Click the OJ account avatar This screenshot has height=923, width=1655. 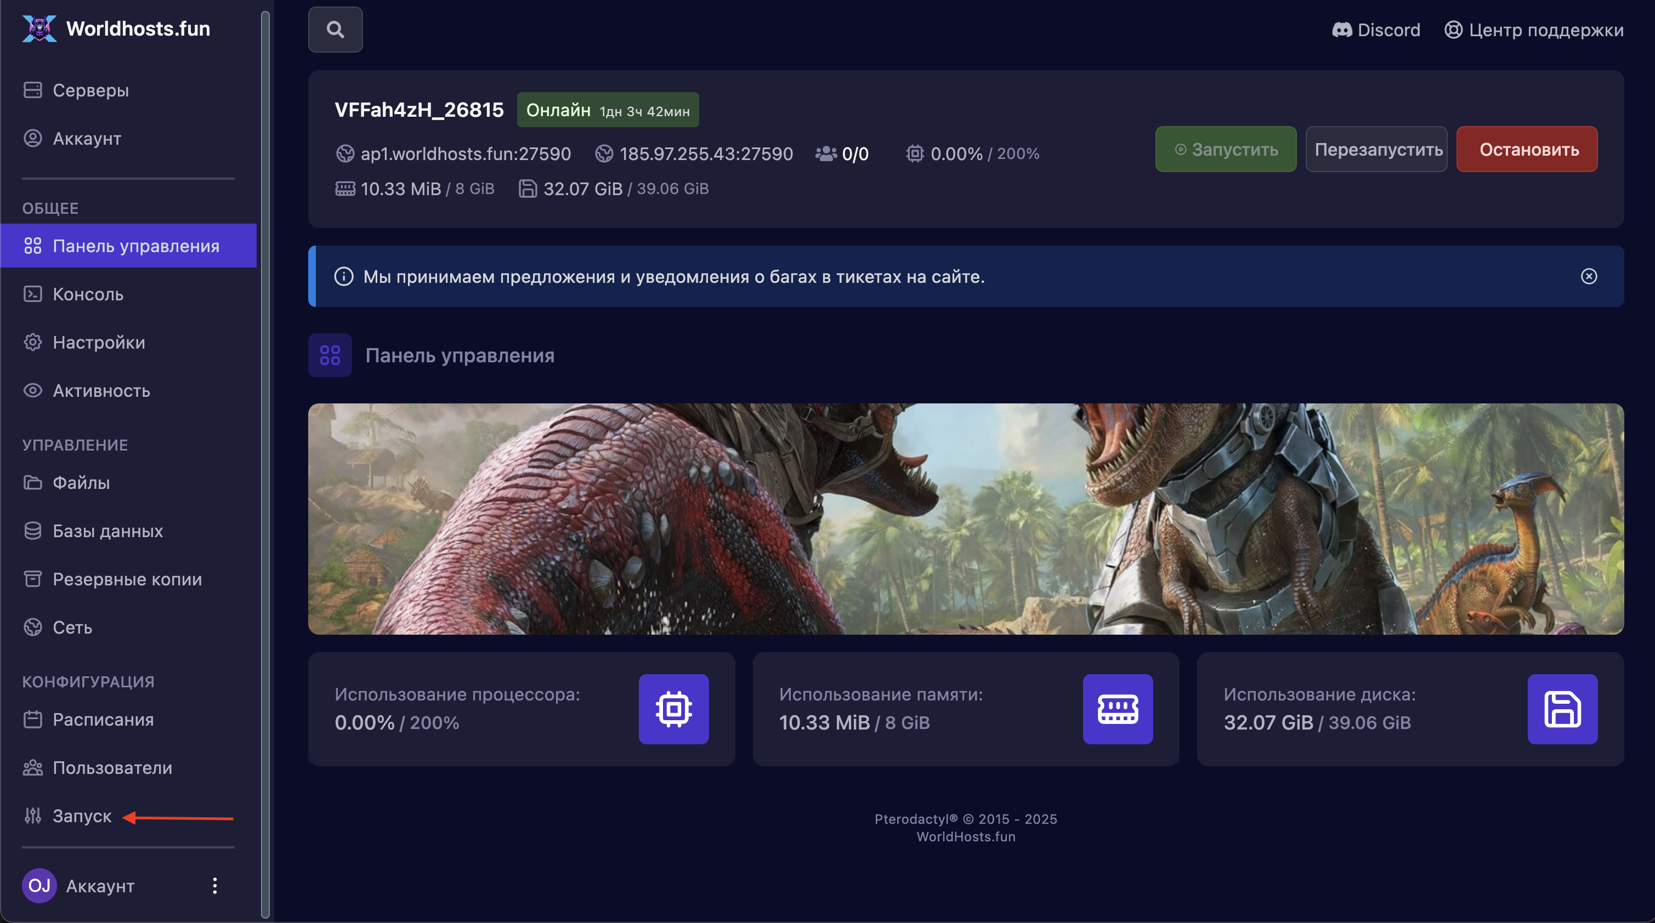(39, 886)
